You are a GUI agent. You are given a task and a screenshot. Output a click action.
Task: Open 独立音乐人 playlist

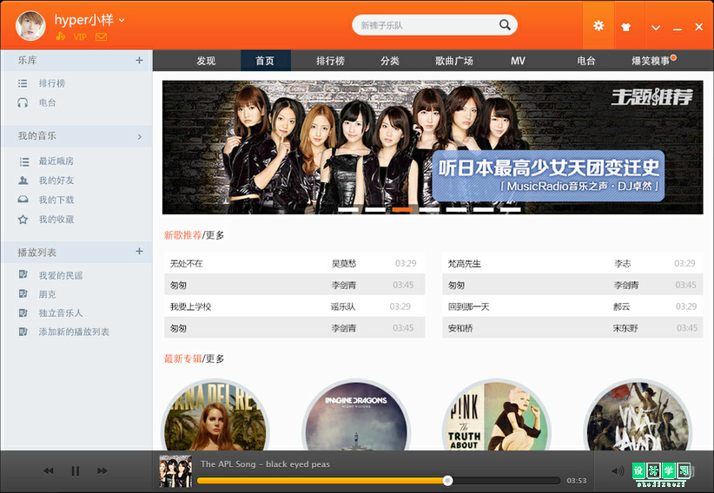[60, 313]
